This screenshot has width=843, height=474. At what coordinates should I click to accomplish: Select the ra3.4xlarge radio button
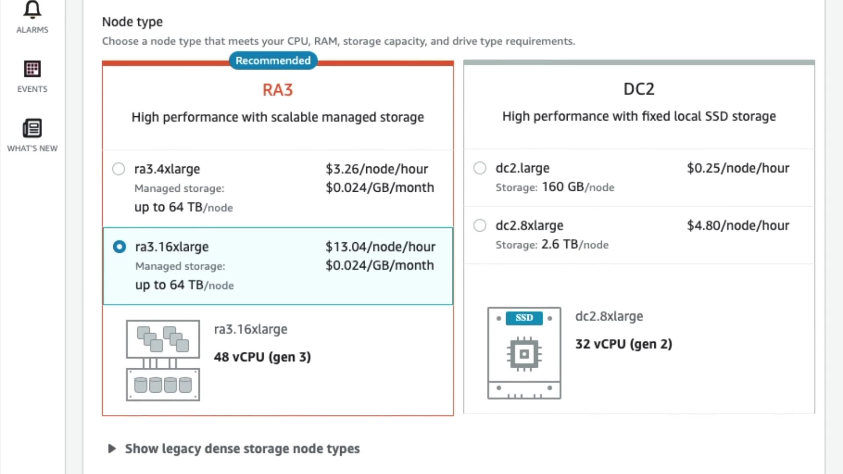(x=119, y=169)
